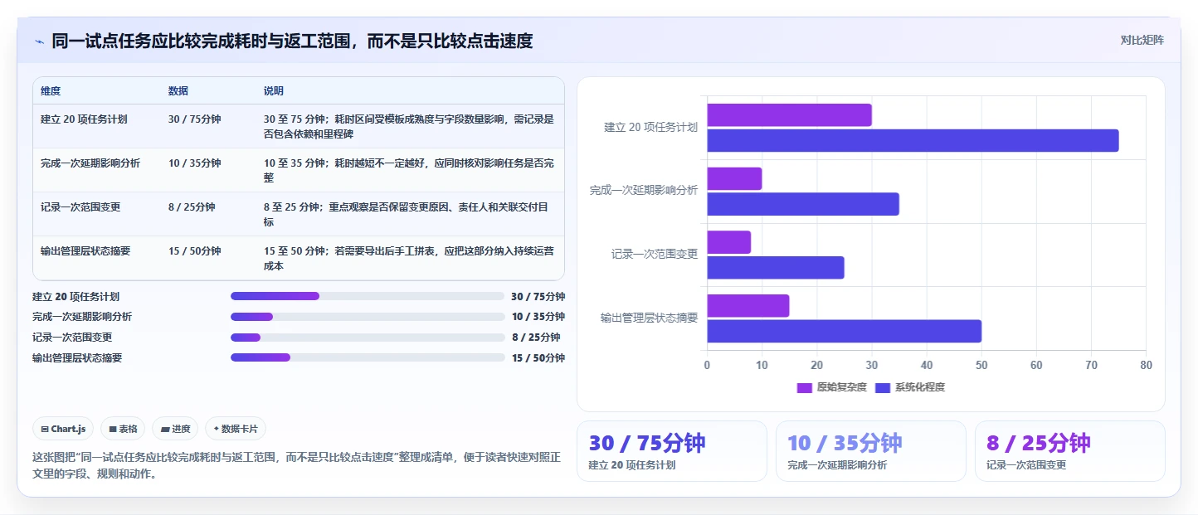Click description starting 30 至 75 分钟
This screenshot has height=515, width=1198.
click(x=409, y=126)
